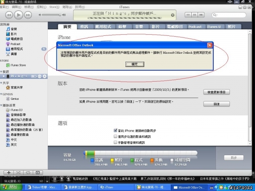
Task: Click the next track button
Action: click(x=28, y=15)
